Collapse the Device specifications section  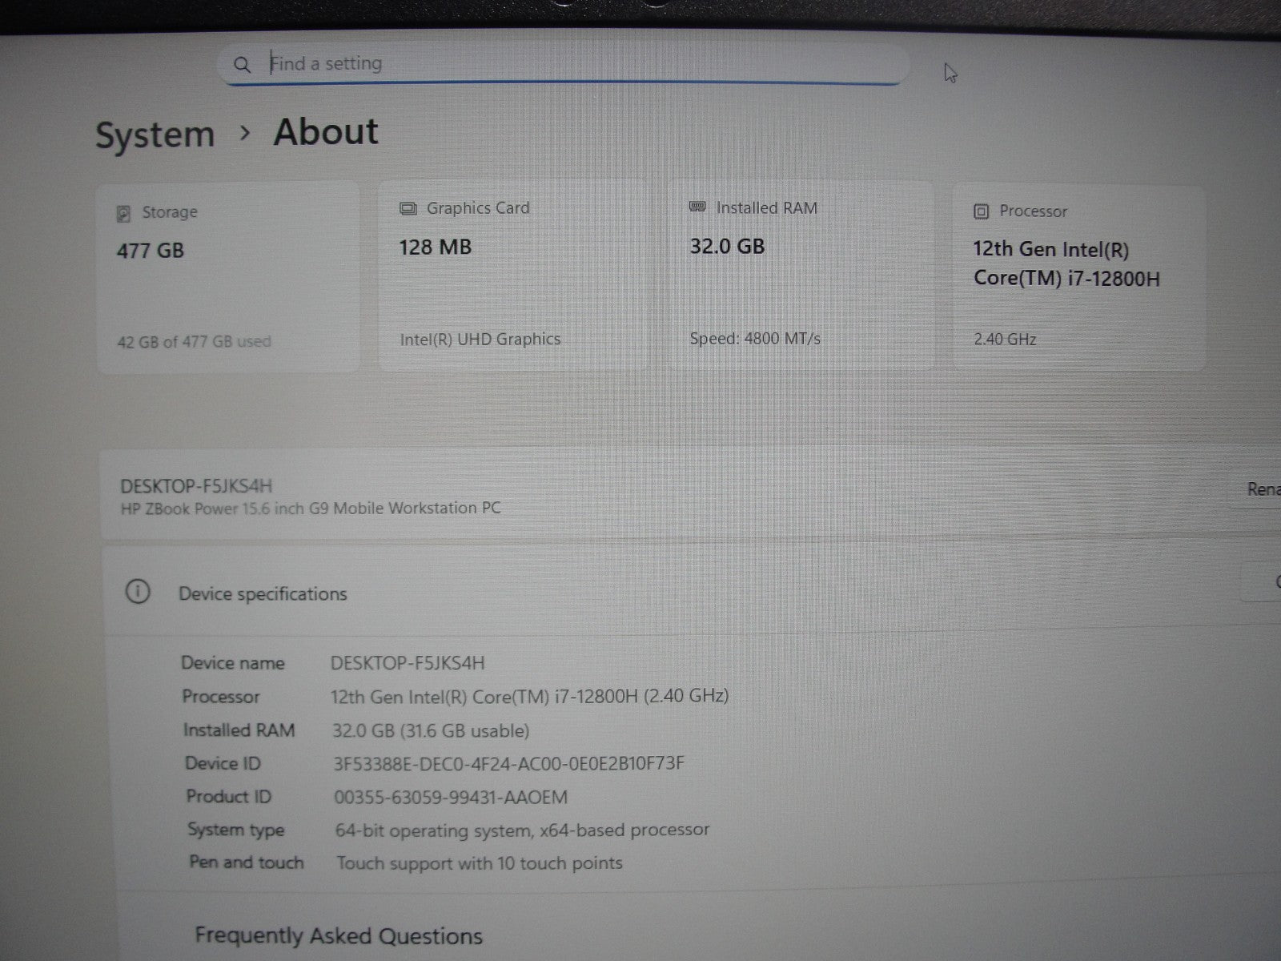[x=640, y=593]
